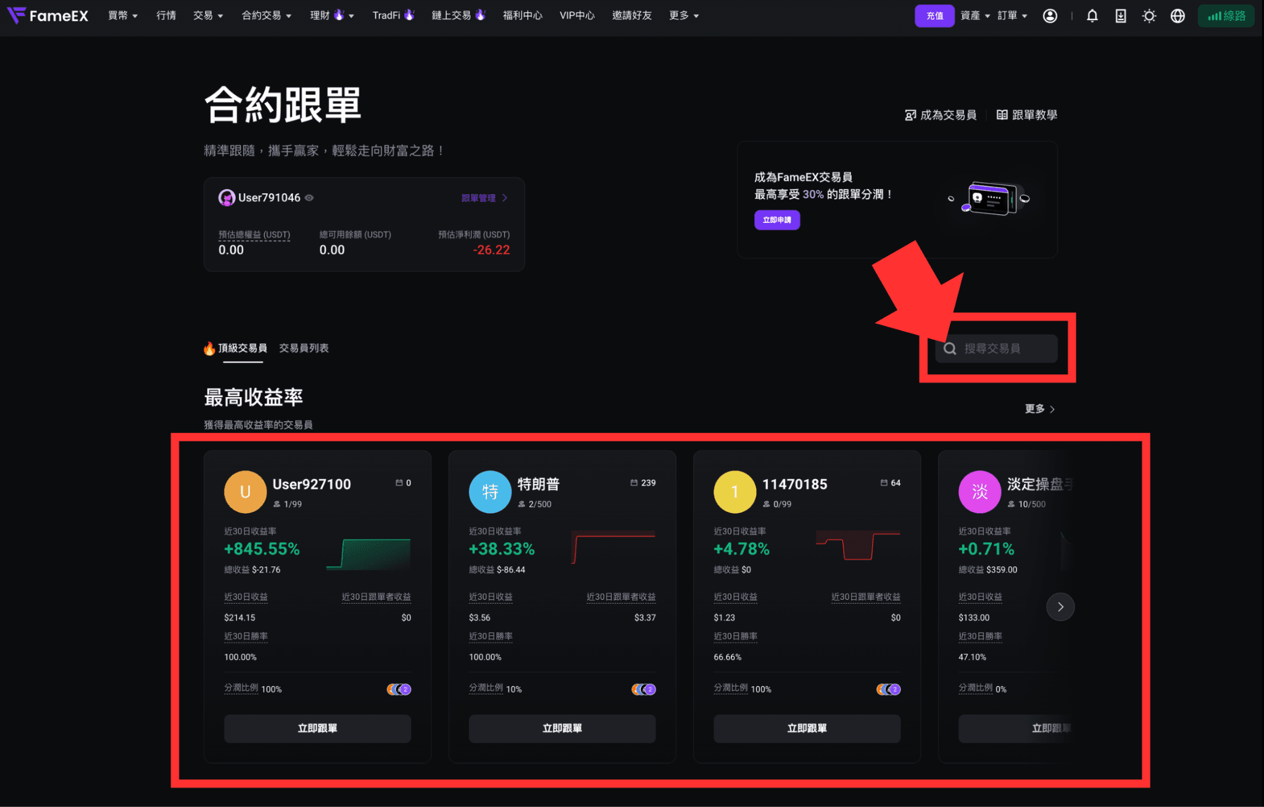Click 立即跟單 on User927100 card
This screenshot has height=807, width=1264.
317,729
